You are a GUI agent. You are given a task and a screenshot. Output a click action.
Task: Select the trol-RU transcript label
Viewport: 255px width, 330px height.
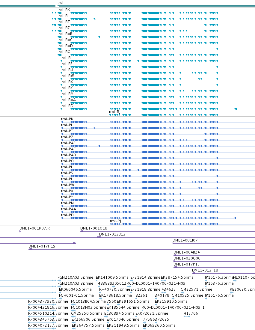tap(67, 70)
